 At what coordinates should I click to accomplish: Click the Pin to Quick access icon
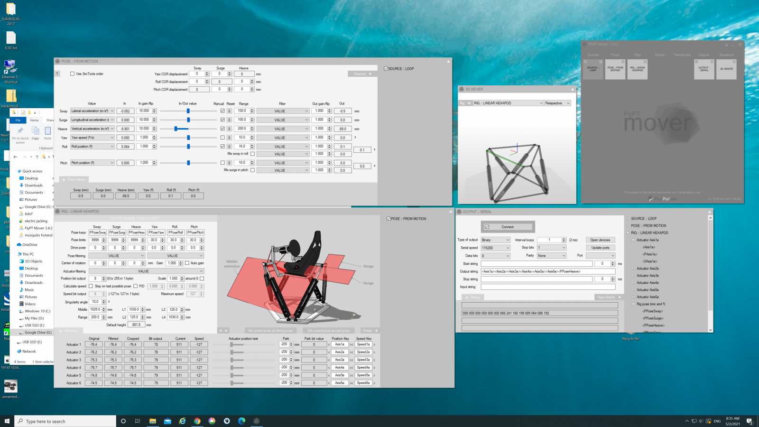point(20,133)
